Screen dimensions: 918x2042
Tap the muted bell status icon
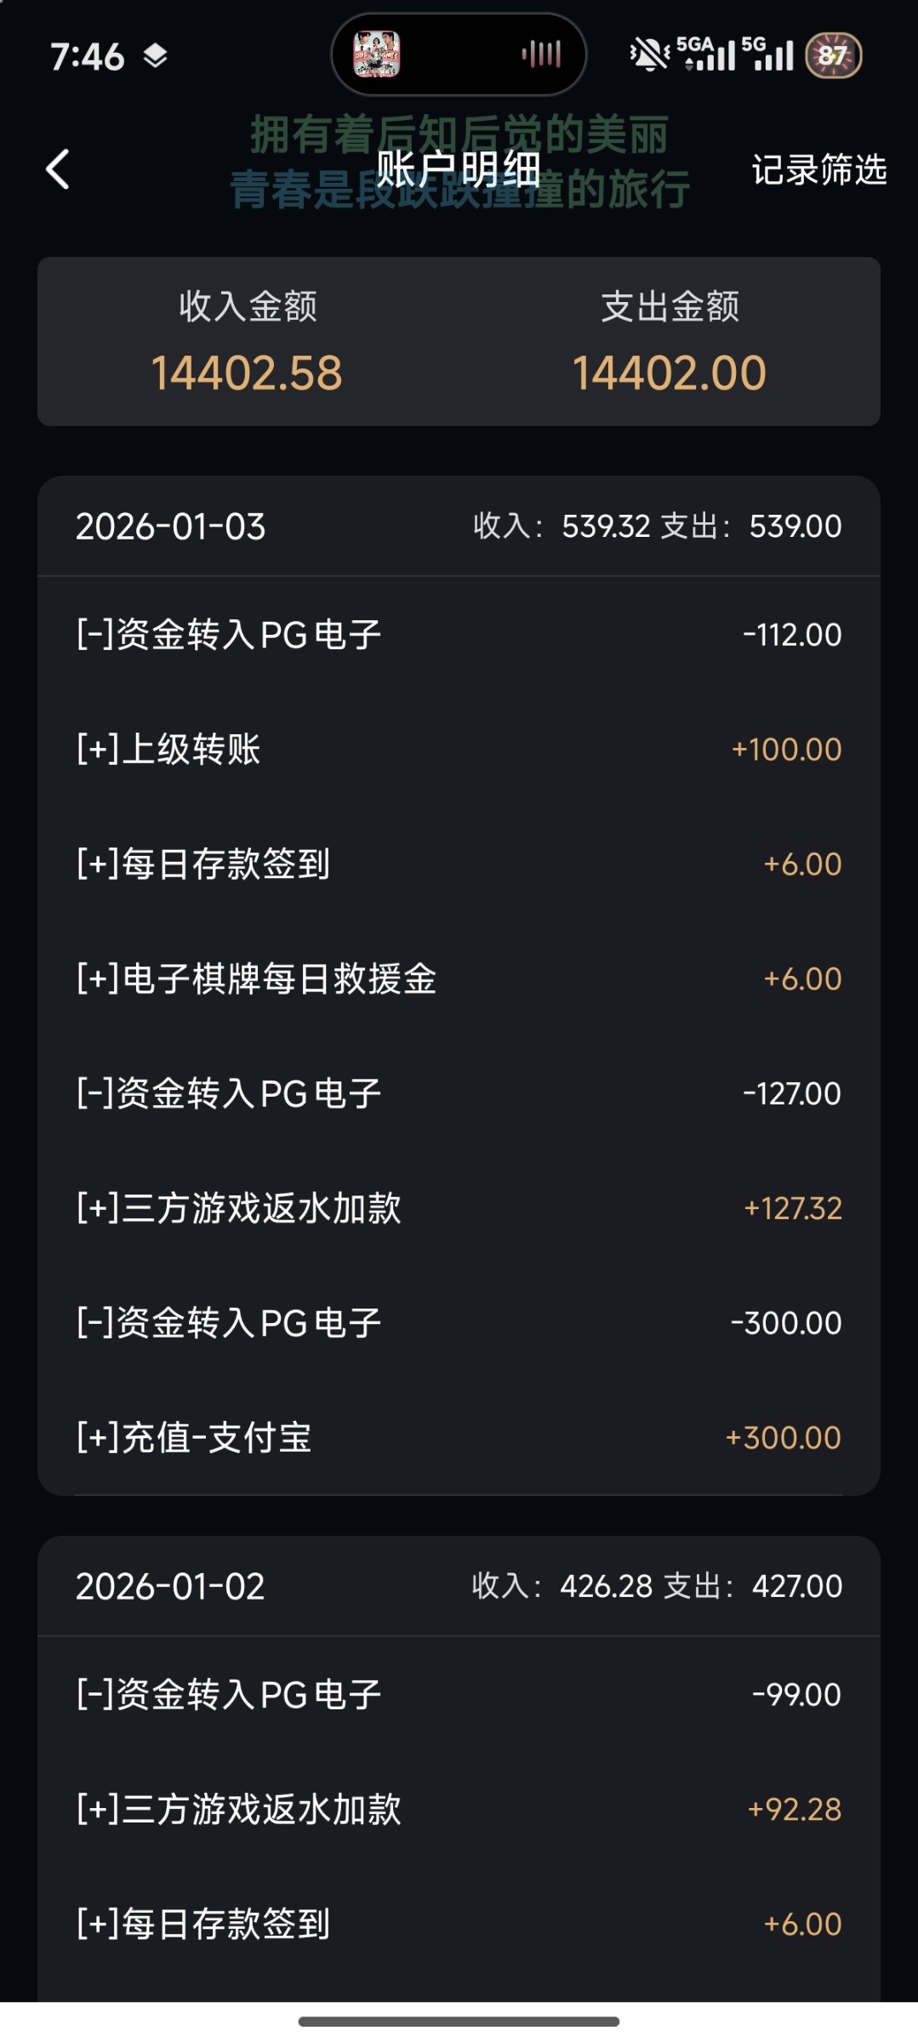648,54
